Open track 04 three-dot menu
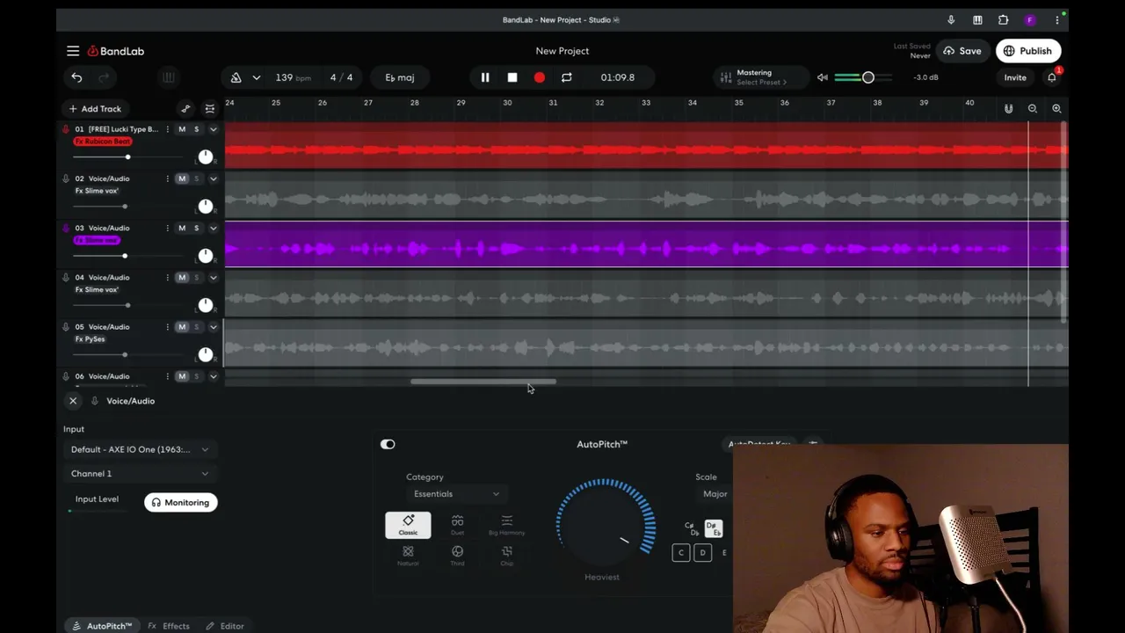The width and height of the screenshot is (1125, 633). coord(167,277)
